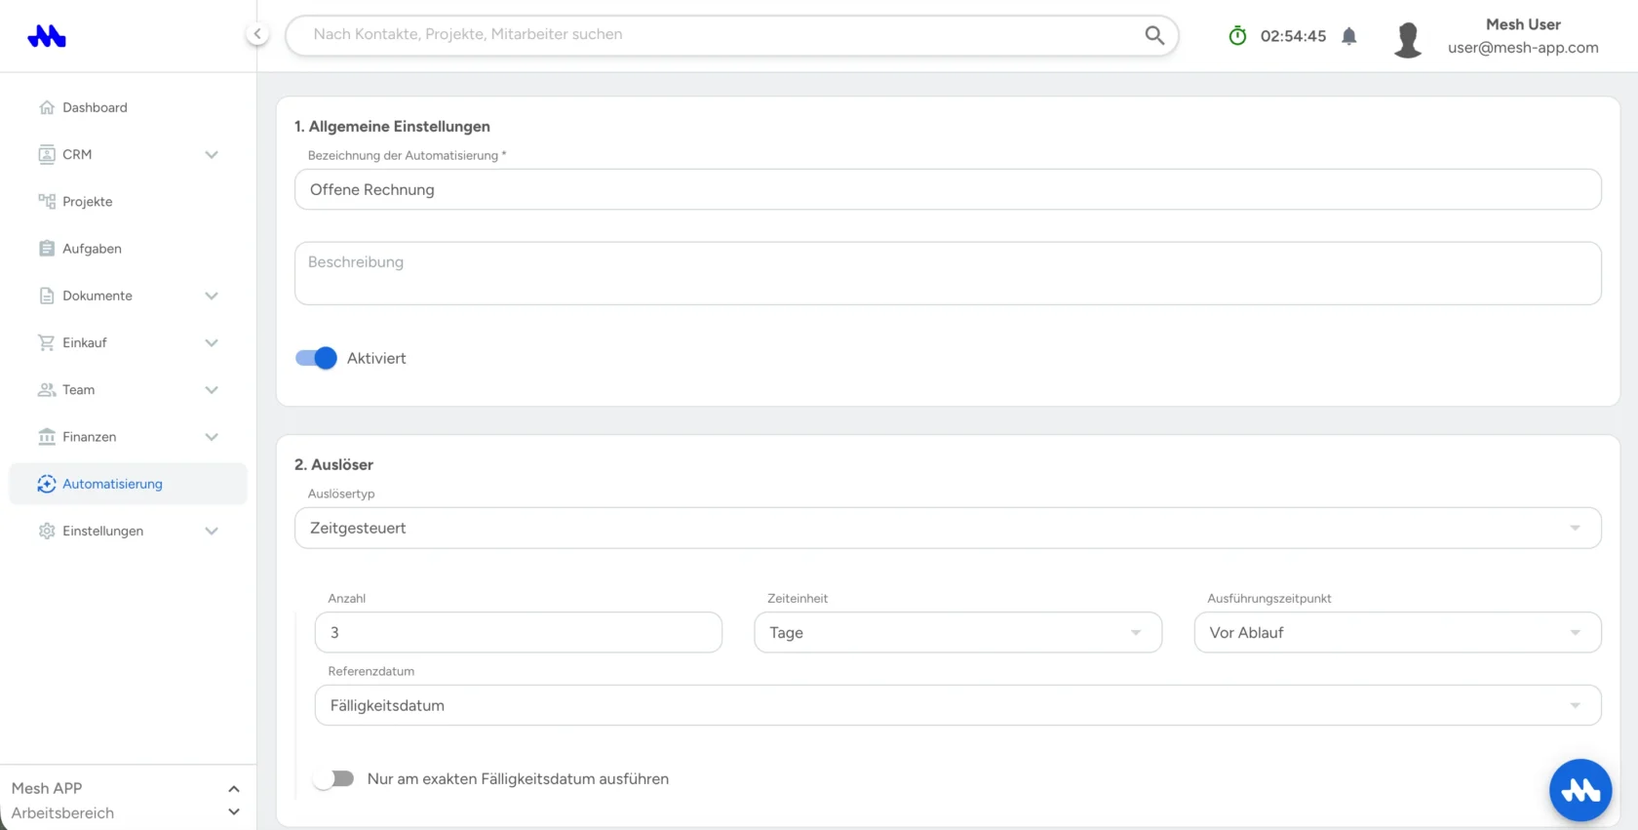Expand the CRM submenu chevron

pos(212,154)
